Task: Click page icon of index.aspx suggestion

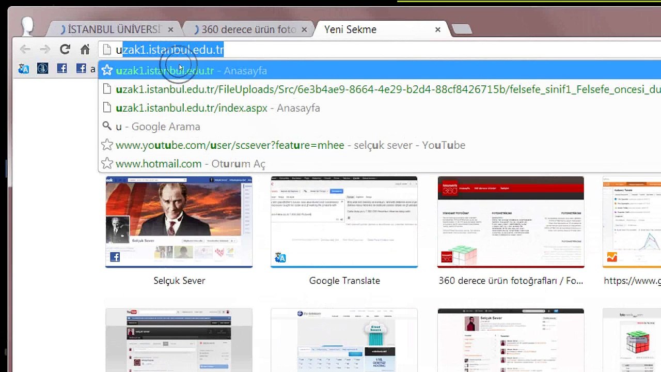Action: (107, 108)
